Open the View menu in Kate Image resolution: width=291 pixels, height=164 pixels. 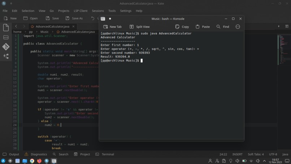(42, 11)
